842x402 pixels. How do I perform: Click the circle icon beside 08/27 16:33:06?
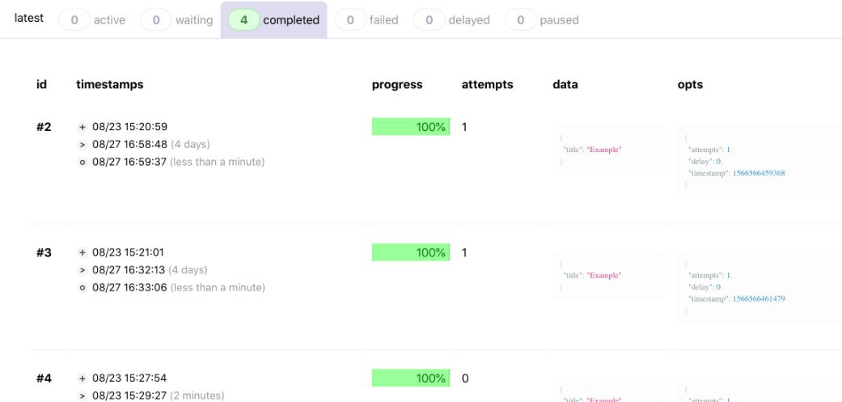pos(83,288)
